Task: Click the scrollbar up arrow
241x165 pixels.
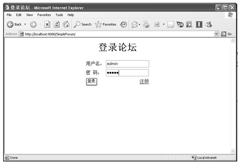Action: [233, 40]
